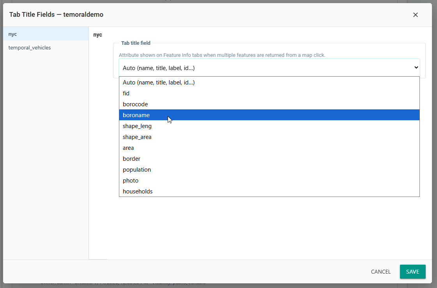The image size is (437, 288).
Task: Open the Tab title field dropdown
Action: tap(269, 68)
